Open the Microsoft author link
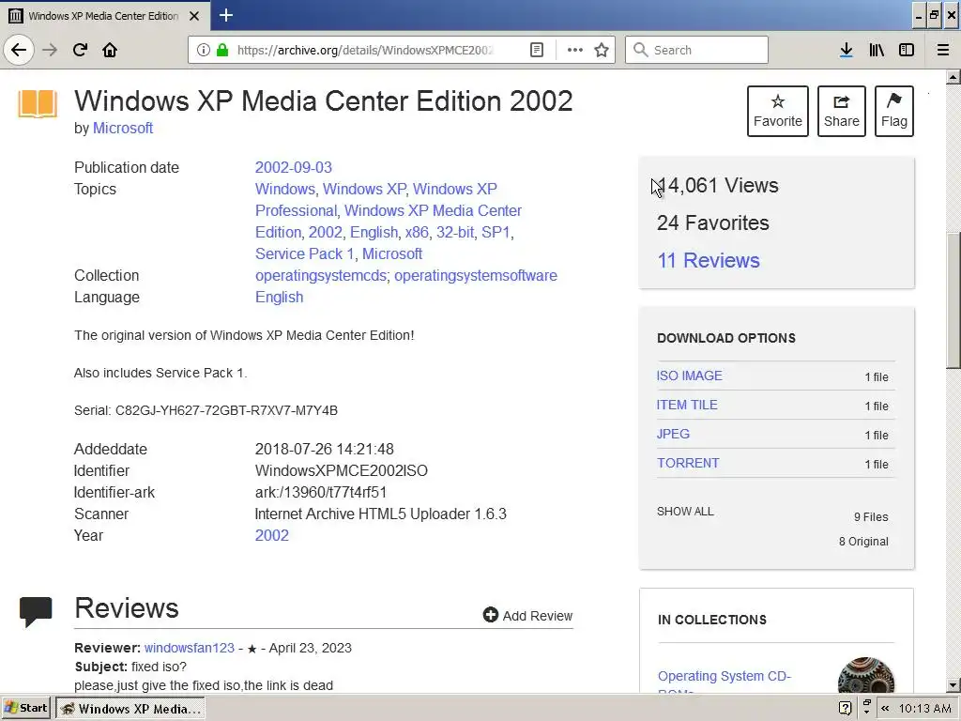The width and height of the screenshot is (961, 721). (x=123, y=128)
